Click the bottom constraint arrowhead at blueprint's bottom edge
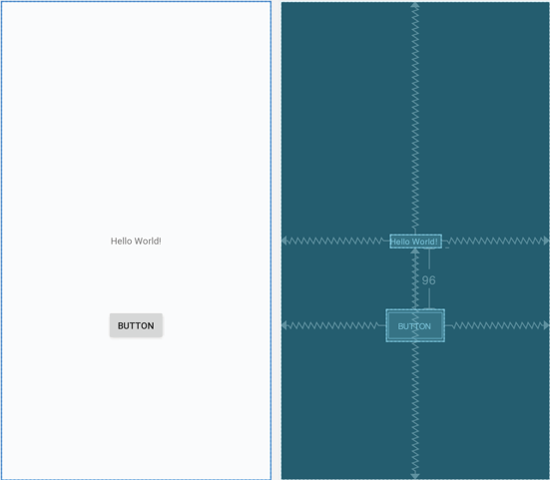This screenshot has width=550, height=480. [415, 476]
